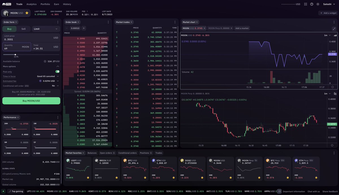Open the Market trades kebab menu
This screenshot has width=339, height=195.
pyautogui.click(x=175, y=22)
